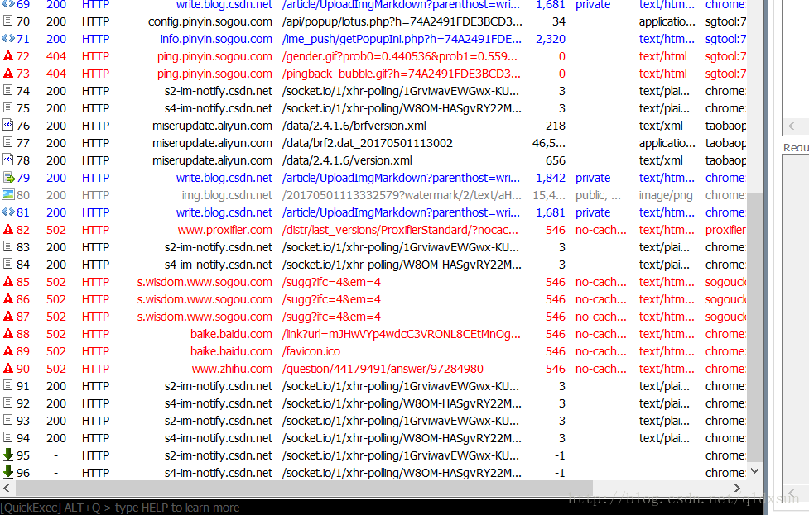Select host baike.baidu.com in session 88

coord(231,334)
